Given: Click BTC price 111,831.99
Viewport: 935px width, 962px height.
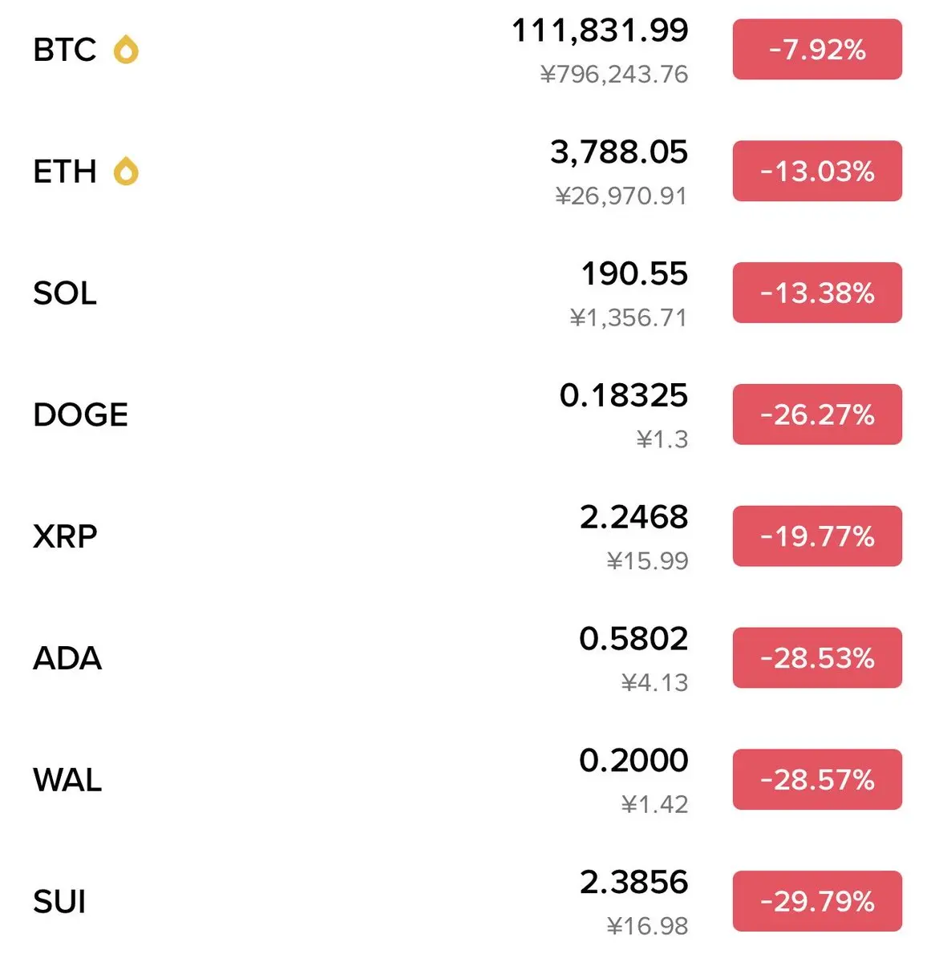Looking at the screenshot, I should 600,31.
